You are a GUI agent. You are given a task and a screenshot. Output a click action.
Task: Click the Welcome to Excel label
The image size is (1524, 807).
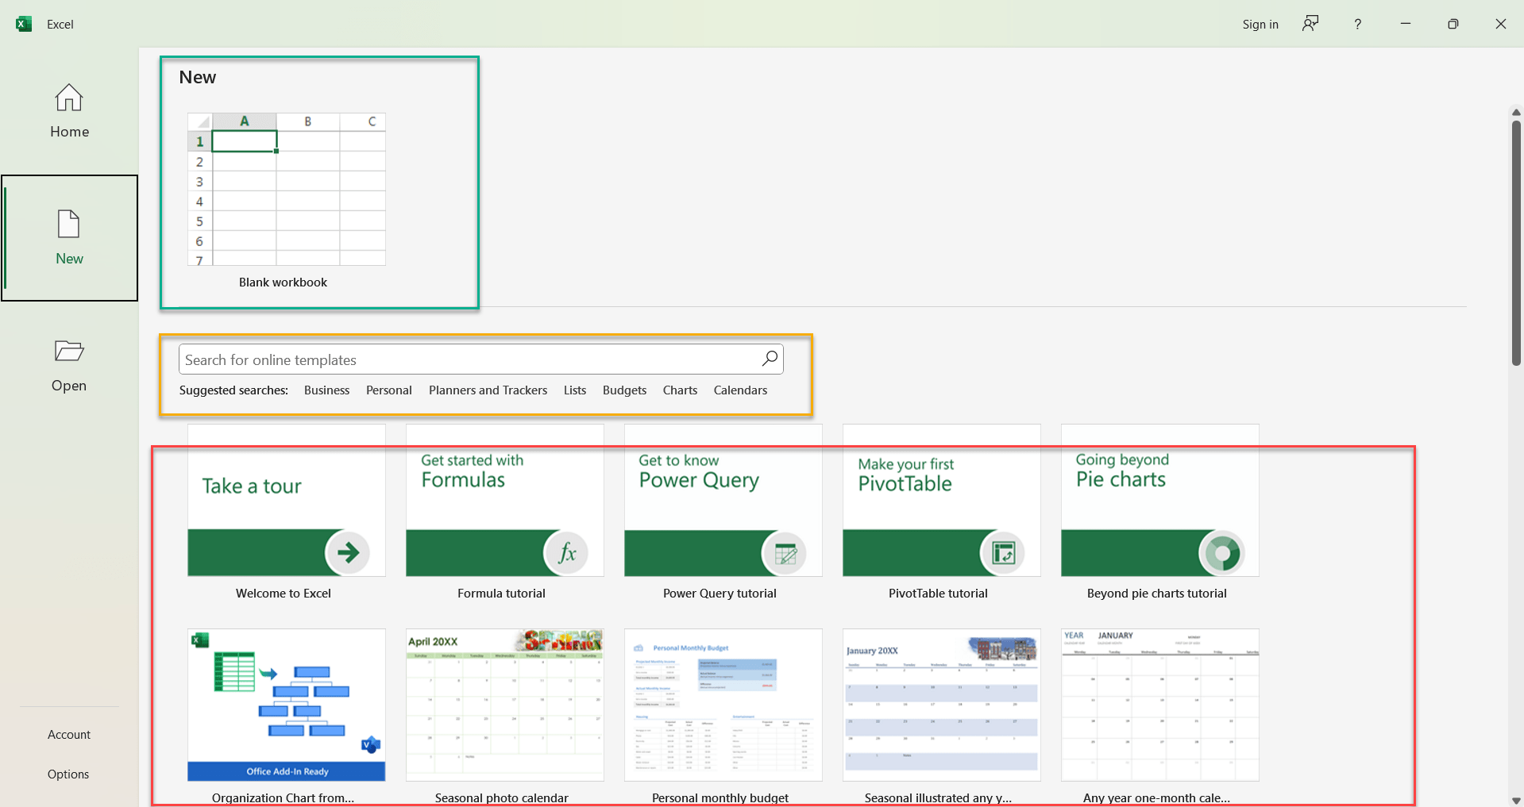click(284, 594)
